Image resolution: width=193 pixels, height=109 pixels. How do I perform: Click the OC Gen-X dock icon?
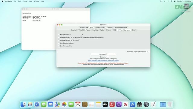tap(146, 104)
